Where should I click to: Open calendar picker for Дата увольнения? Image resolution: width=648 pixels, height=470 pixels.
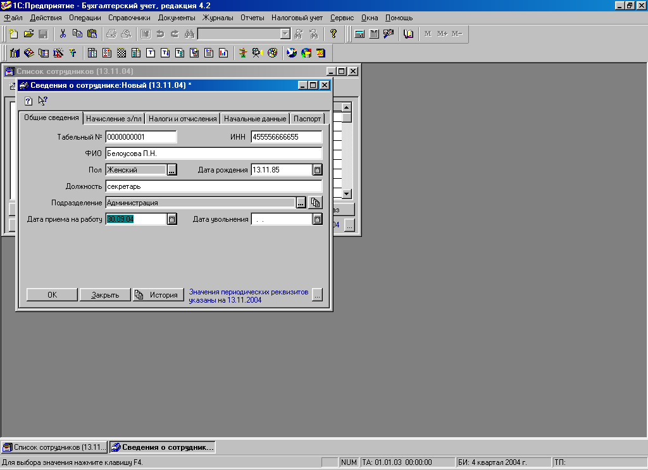coord(317,219)
